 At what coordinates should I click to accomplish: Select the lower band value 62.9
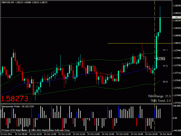point(165,82)
